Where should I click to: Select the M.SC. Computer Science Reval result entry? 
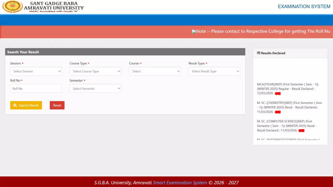click(286, 126)
